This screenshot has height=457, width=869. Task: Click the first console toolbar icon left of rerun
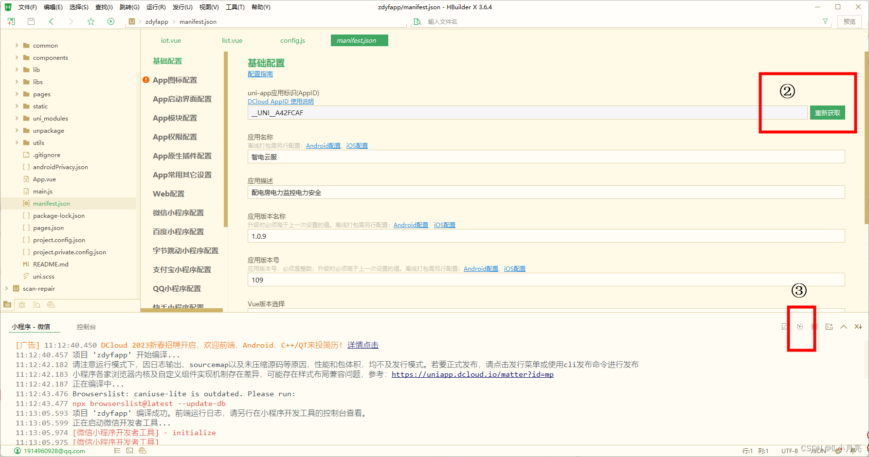click(785, 327)
